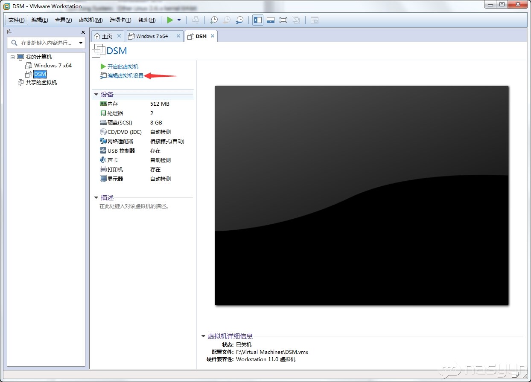The width and height of the screenshot is (531, 382).
Task: Collapse the 描述 section
Action: pos(96,198)
